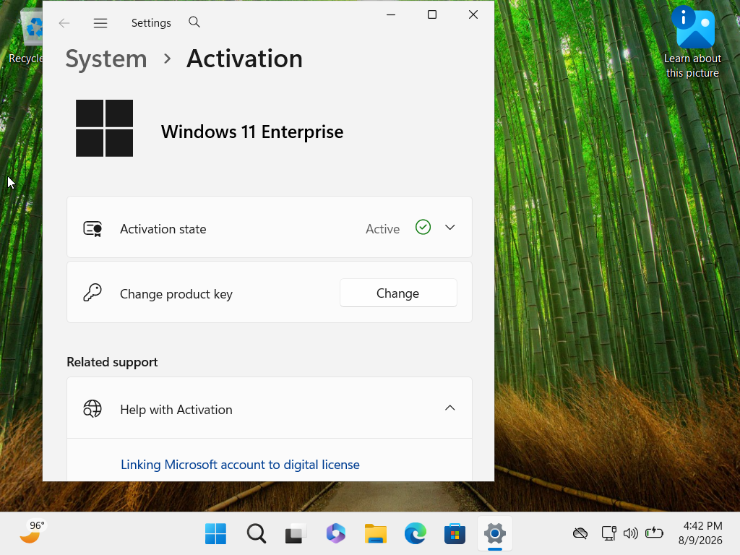Open Microsoft Store from the taskbar
The height and width of the screenshot is (555, 740).
455,534
